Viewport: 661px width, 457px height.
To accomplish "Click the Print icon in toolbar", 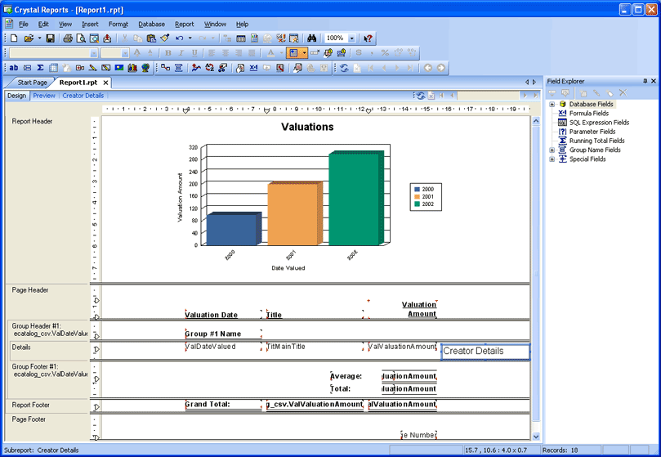I will coord(68,38).
